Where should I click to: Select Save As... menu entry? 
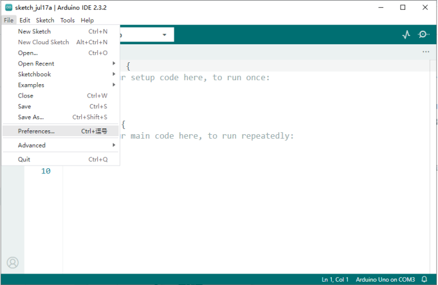click(60, 117)
